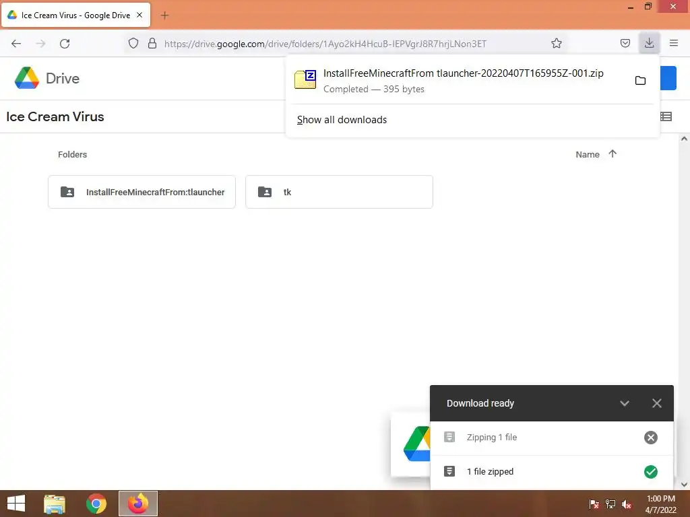
Task: Go back with the browser back arrow
Action: coord(16,44)
